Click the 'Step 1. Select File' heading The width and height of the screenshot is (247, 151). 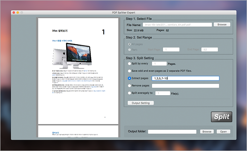click(139, 19)
